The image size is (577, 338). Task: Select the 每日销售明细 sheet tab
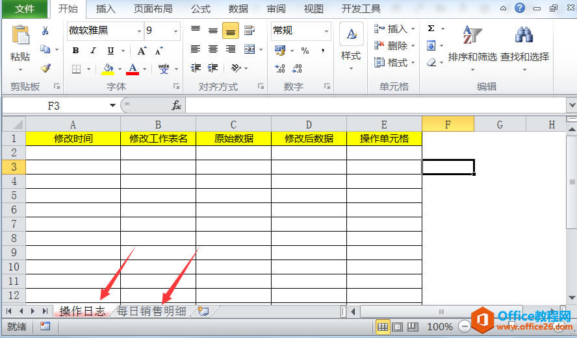click(151, 311)
